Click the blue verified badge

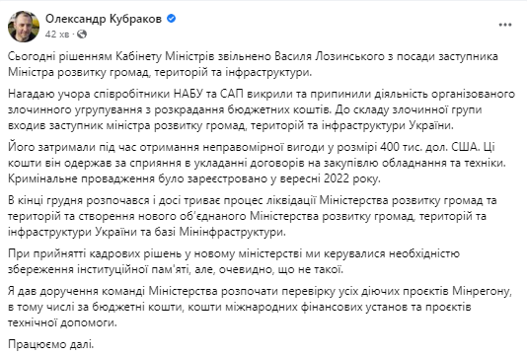point(172,19)
